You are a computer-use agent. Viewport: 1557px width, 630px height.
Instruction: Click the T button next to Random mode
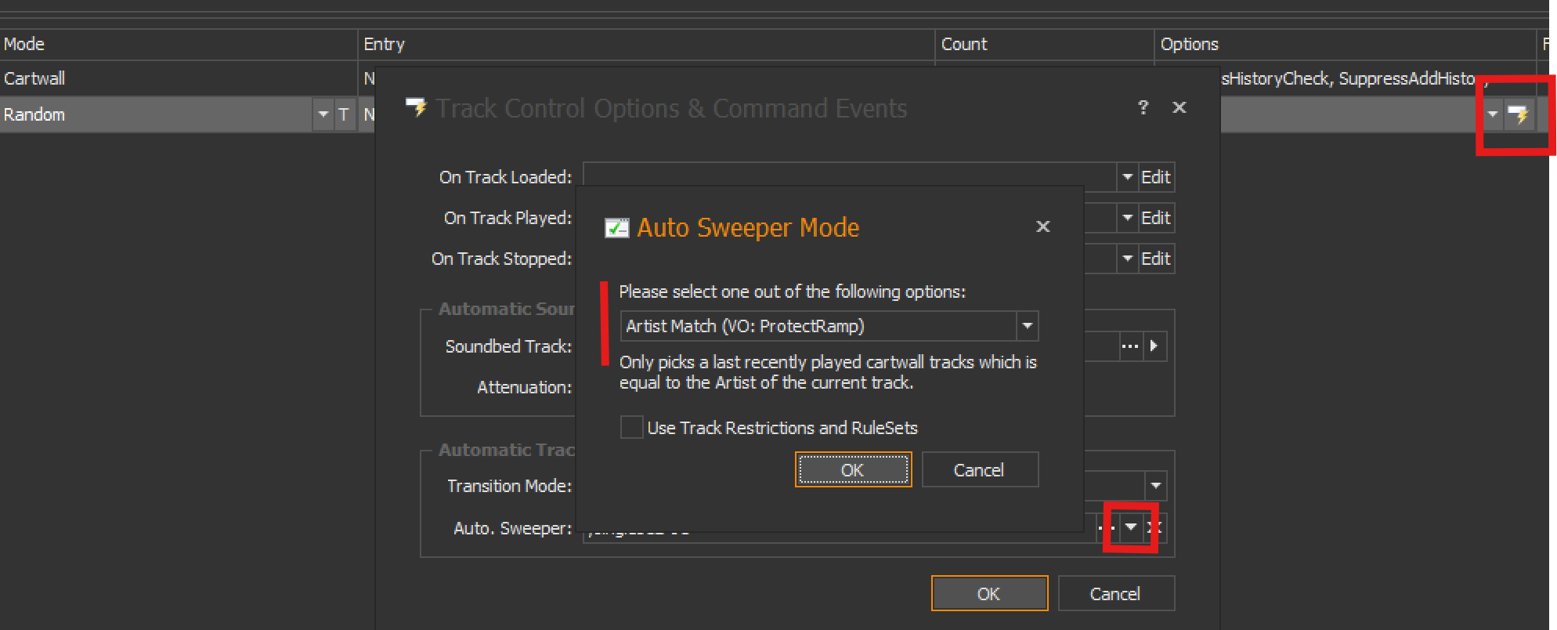[343, 115]
